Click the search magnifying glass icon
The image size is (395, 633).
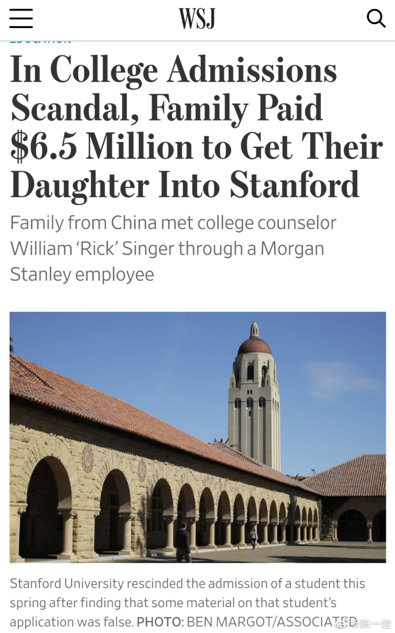tap(376, 18)
